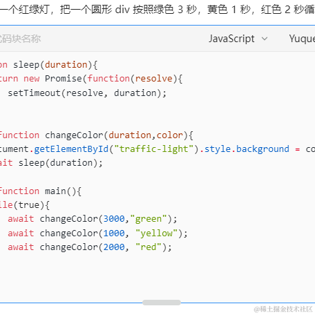Click the traffic light description paragraph
315x315 pixels.
click(x=157, y=10)
